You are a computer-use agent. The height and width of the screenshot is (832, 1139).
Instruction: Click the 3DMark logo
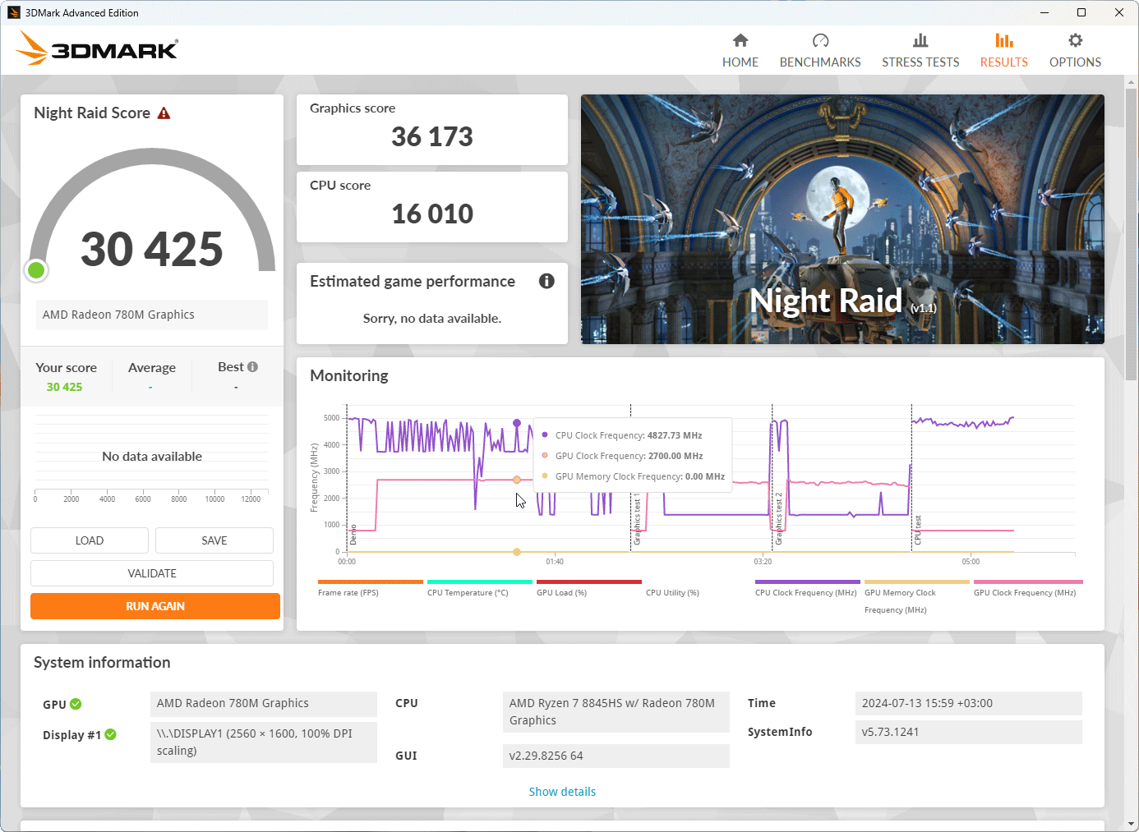pos(97,48)
